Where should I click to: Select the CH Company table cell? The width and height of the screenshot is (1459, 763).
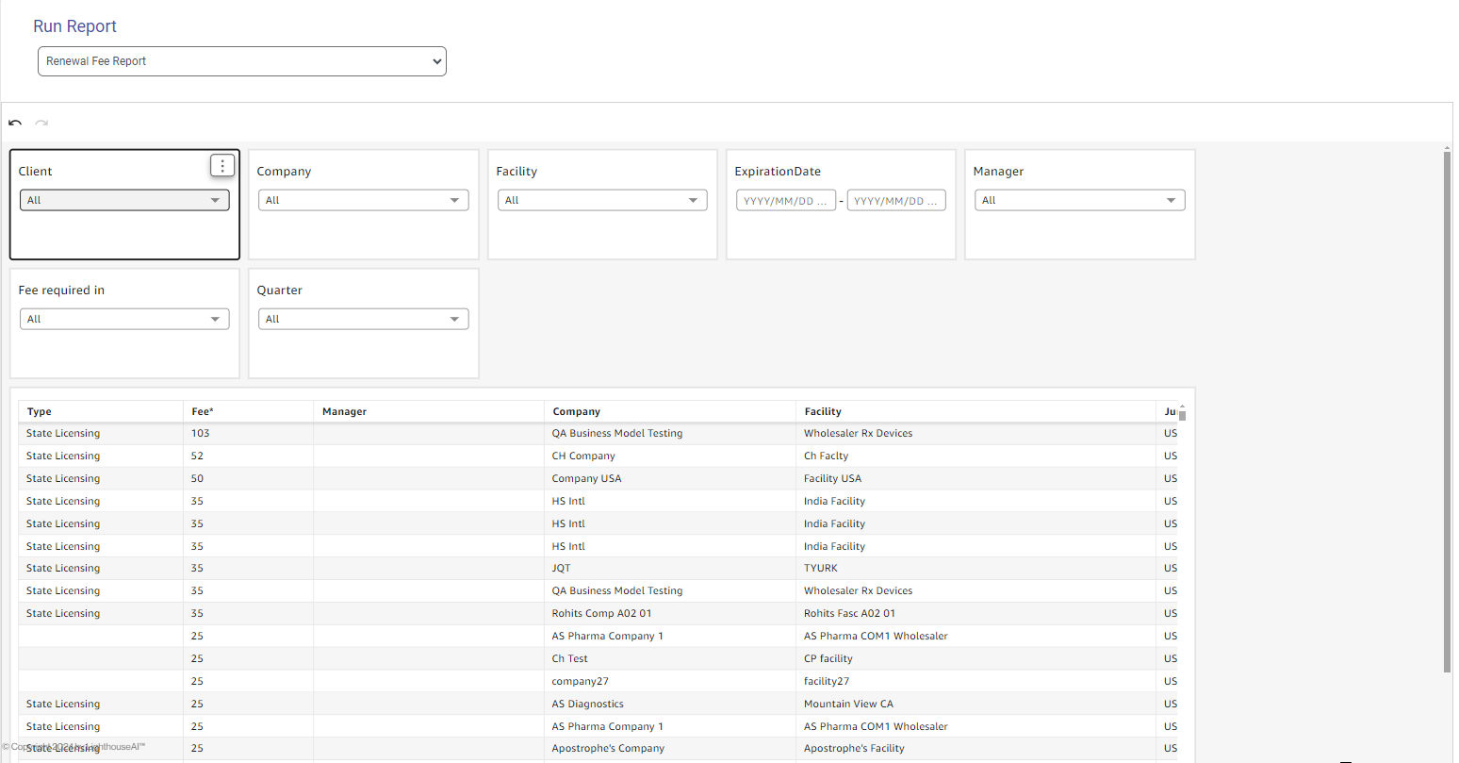(583, 456)
